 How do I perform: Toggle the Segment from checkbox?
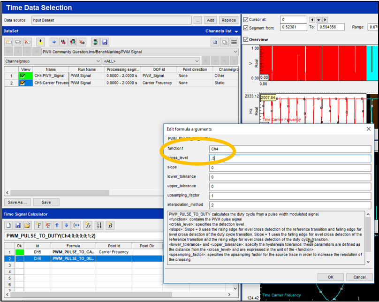[246, 28]
